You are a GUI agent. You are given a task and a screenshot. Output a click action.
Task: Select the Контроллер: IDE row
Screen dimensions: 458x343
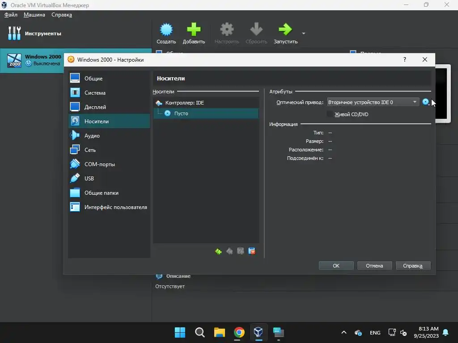(x=206, y=103)
